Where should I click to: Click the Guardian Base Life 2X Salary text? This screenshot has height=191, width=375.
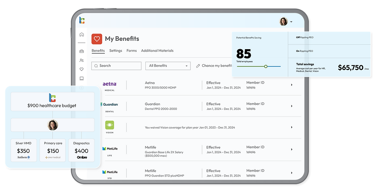point(164,152)
